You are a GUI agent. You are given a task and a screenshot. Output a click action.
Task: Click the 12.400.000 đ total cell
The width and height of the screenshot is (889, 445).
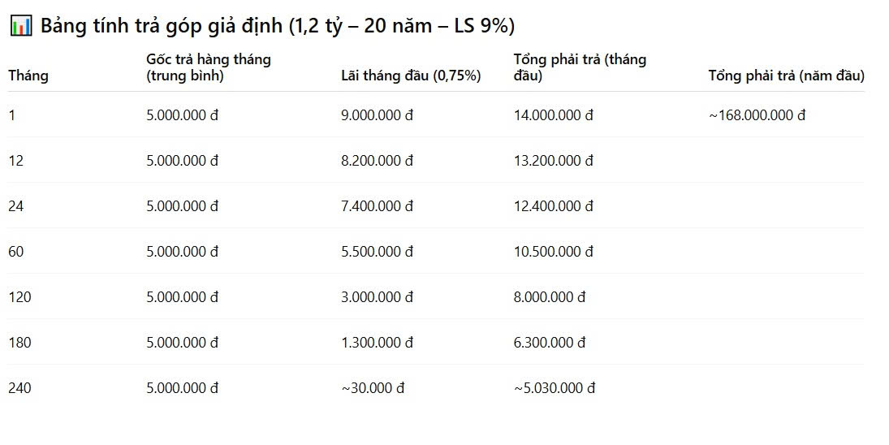(x=554, y=205)
